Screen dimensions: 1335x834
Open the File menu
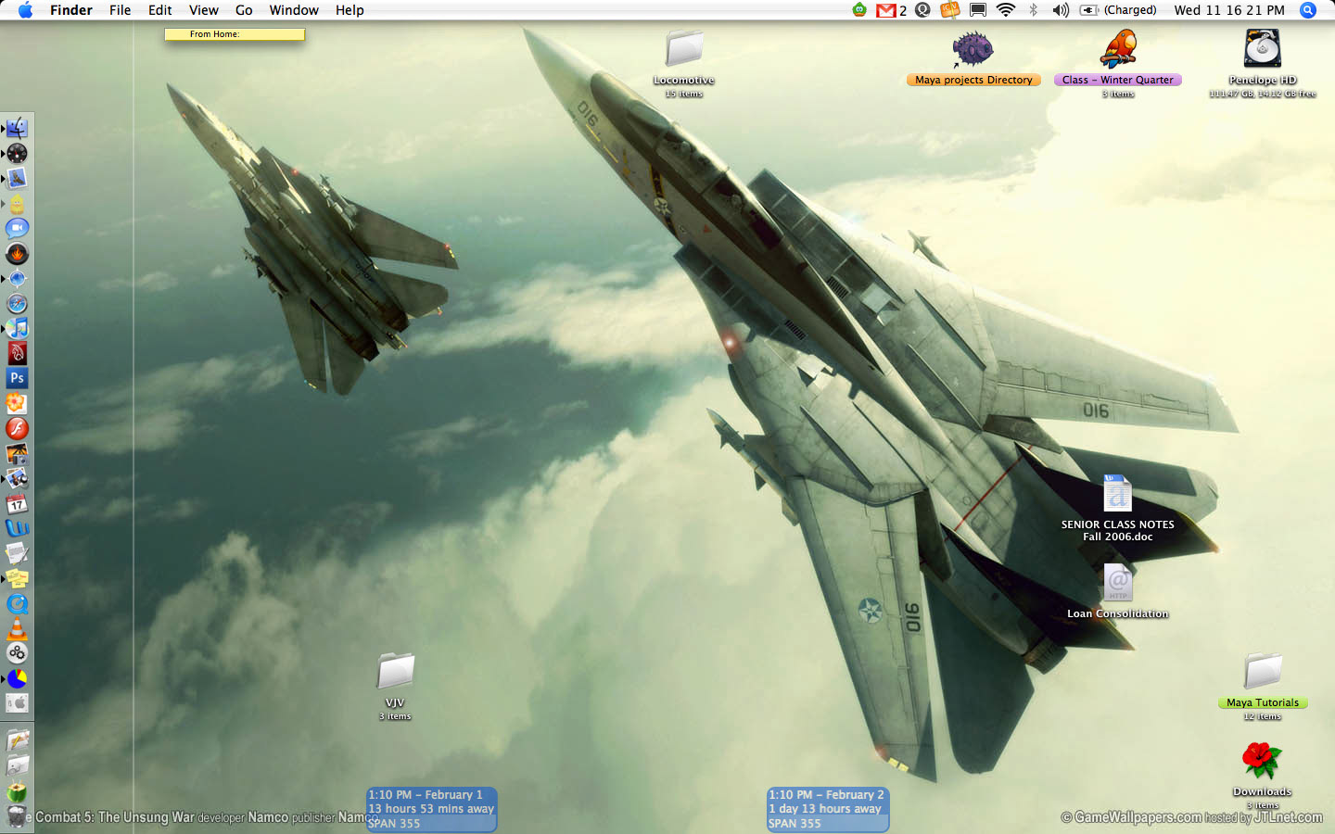(121, 10)
